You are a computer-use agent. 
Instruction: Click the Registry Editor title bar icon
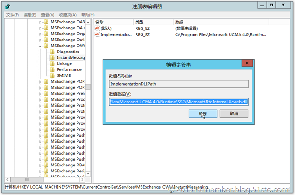point(8,6)
